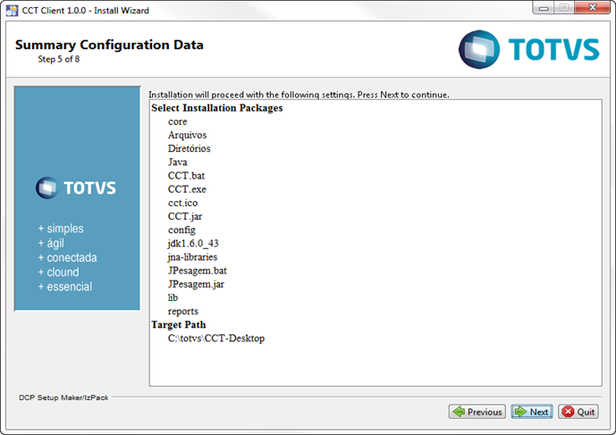
Task: Click '+ essencial' in the side panel
Action: (65, 287)
